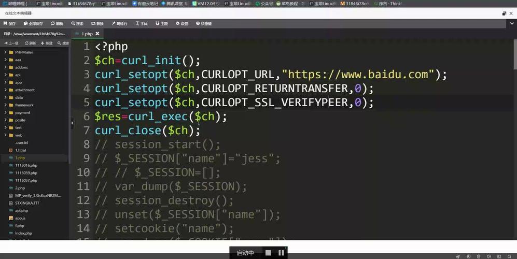This screenshot has width=517, height=259.
Task: Open the 2.php file
Action: point(20,188)
